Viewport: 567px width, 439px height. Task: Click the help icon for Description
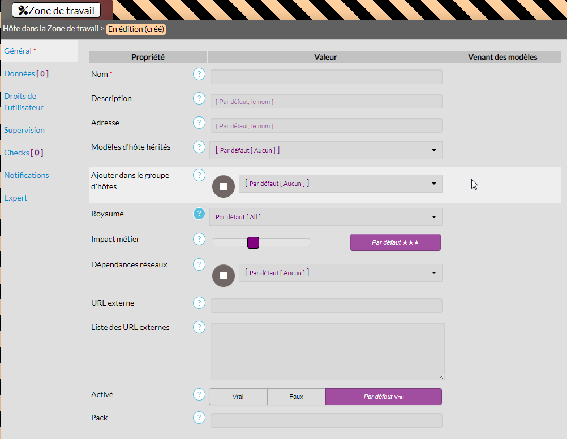(199, 98)
